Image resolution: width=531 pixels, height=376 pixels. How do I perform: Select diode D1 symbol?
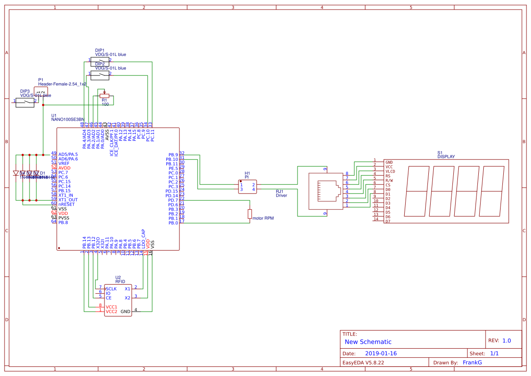click(x=37, y=173)
